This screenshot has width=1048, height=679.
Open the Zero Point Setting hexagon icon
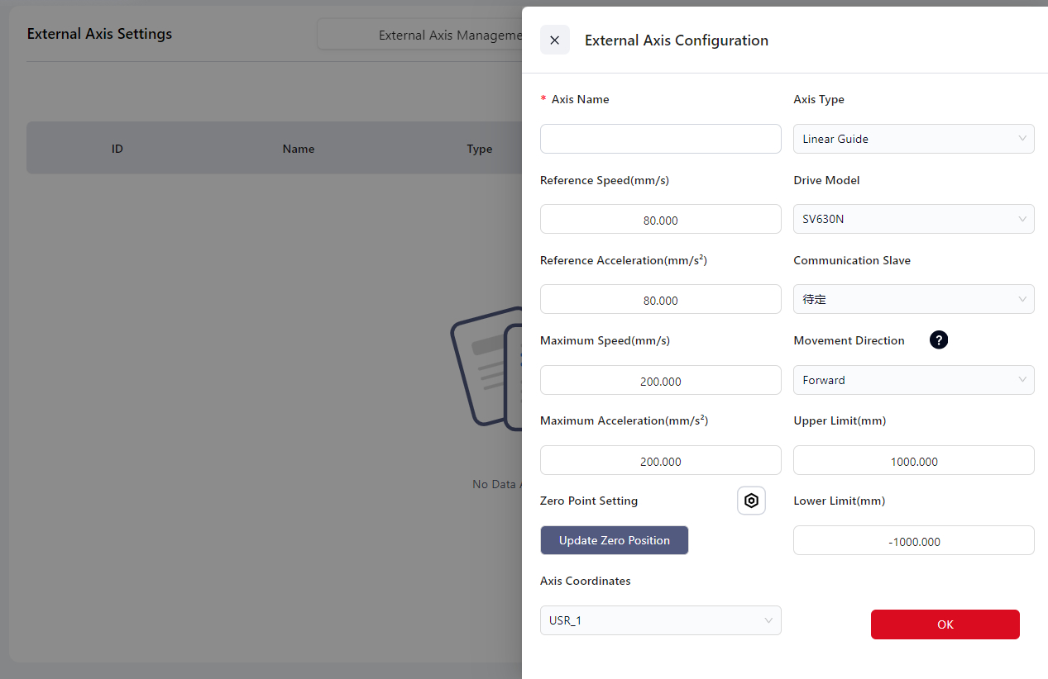coord(751,501)
